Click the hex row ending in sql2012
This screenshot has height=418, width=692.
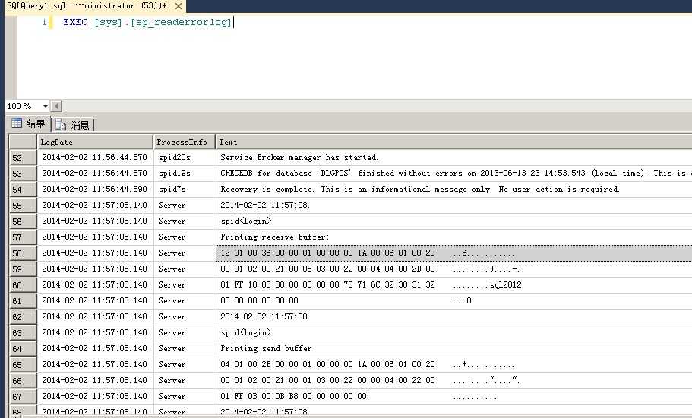coord(453,284)
